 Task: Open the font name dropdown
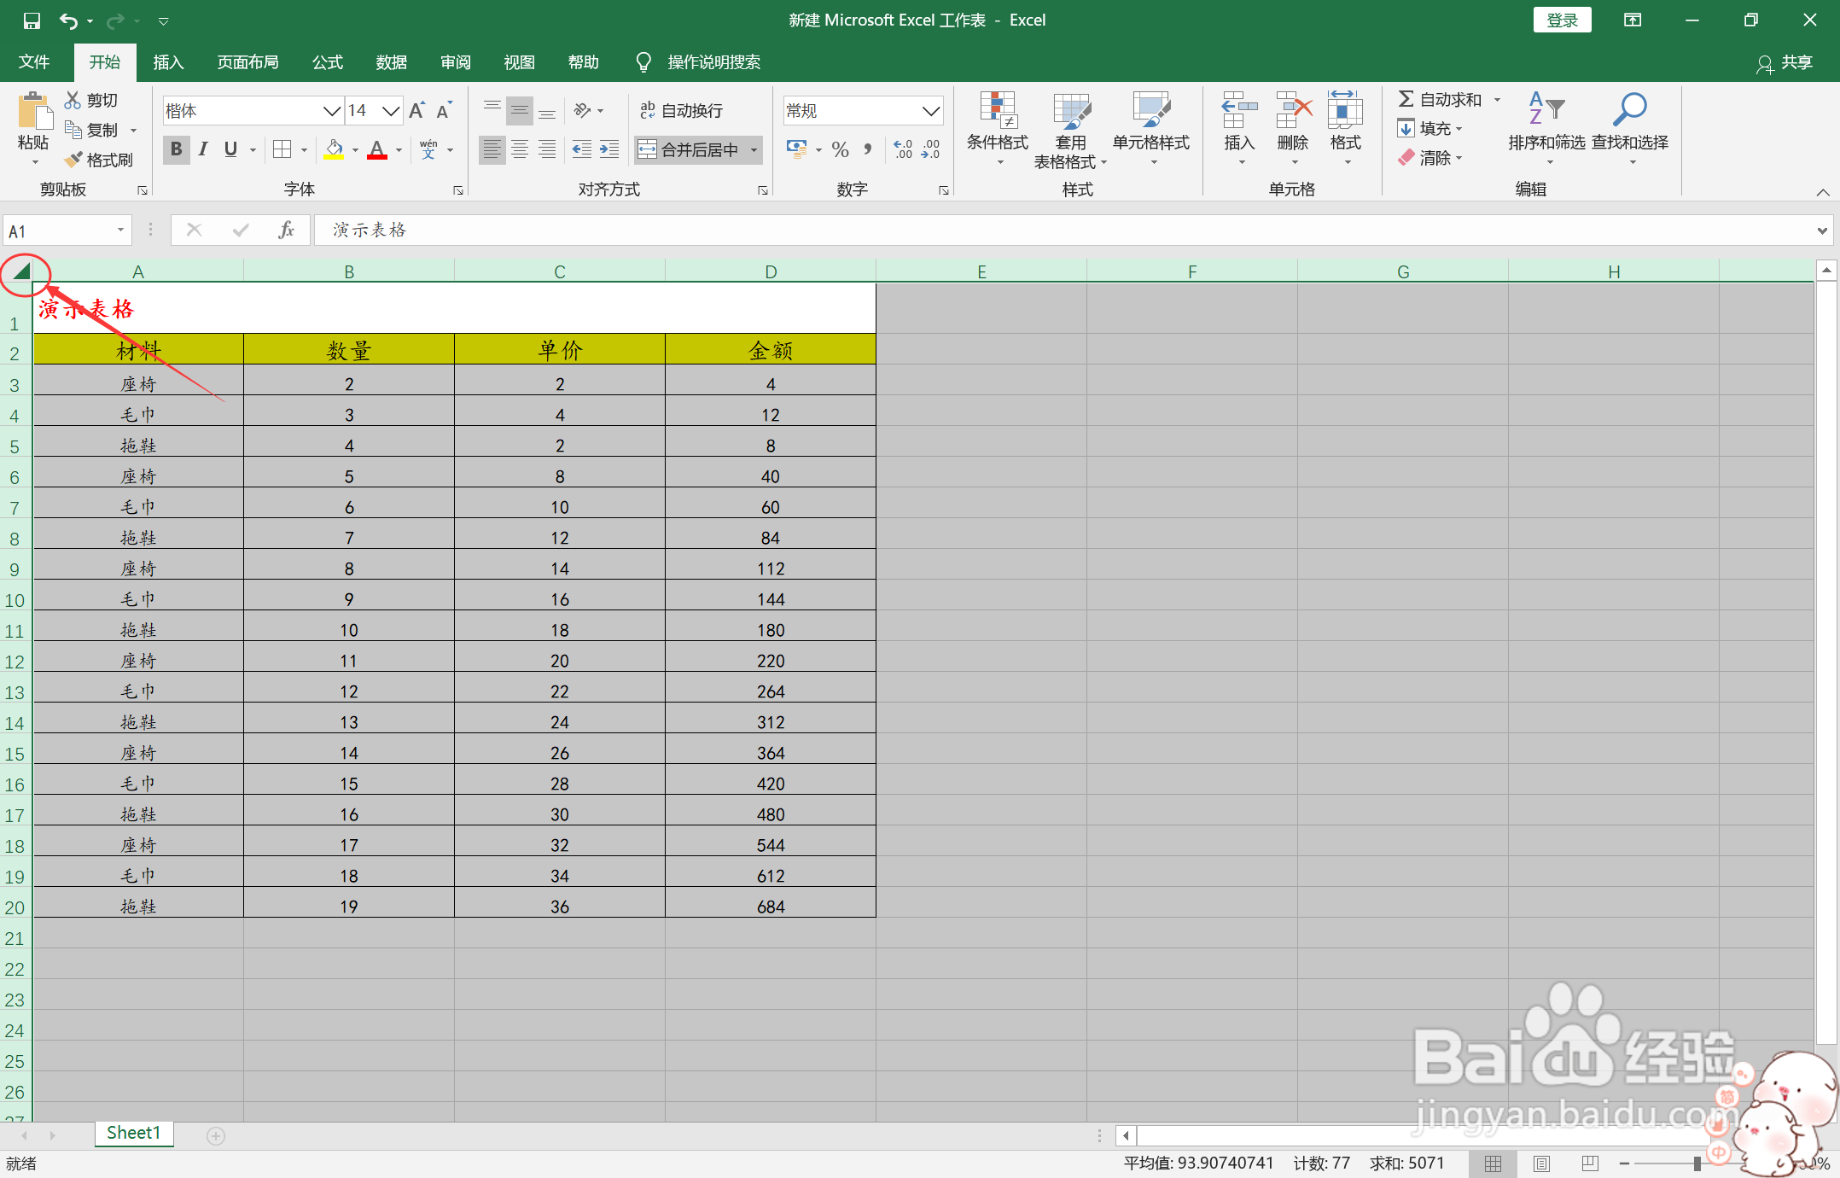coord(331,111)
